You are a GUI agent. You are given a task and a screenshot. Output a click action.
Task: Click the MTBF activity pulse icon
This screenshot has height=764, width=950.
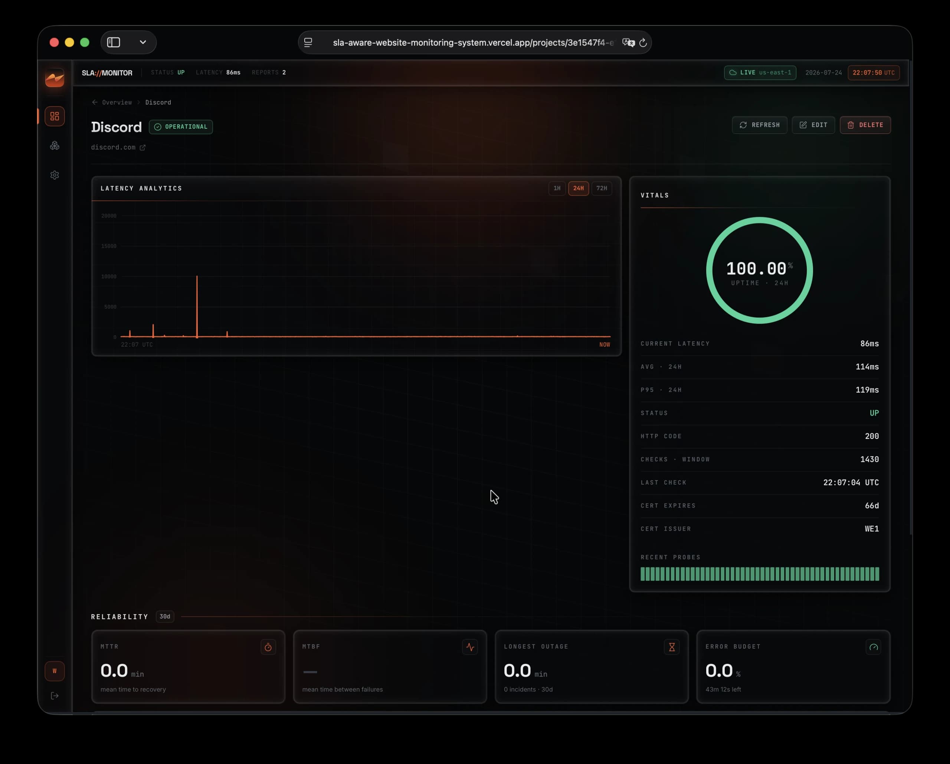coord(470,647)
